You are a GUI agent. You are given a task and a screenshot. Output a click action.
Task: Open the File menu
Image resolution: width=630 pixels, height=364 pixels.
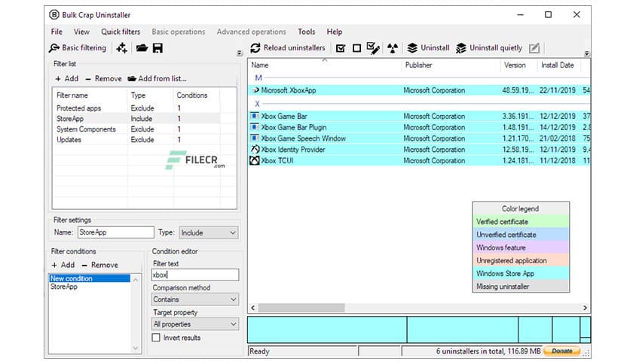[57, 32]
